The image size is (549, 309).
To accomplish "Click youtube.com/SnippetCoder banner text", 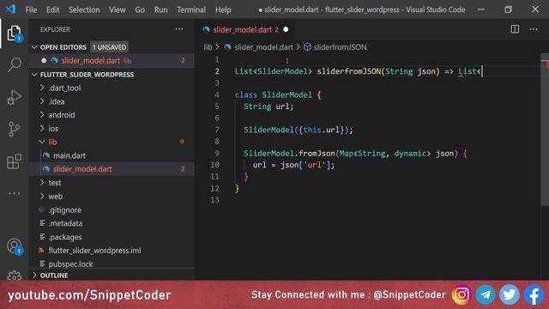I will point(89,295).
